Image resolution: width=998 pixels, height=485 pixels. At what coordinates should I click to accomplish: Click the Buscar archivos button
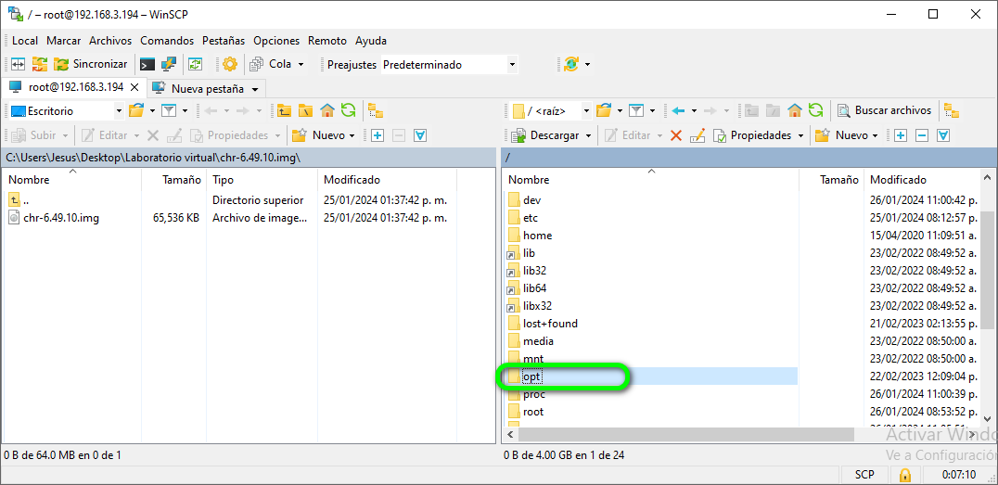point(886,110)
